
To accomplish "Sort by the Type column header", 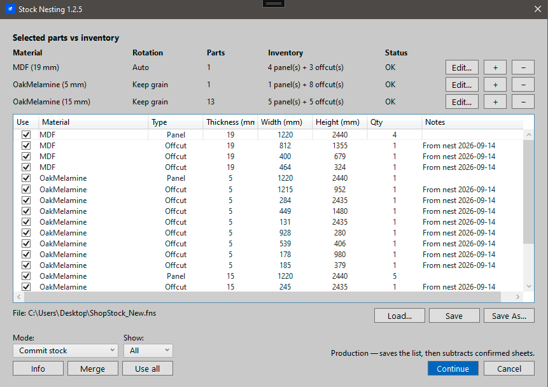I will [x=176, y=122].
